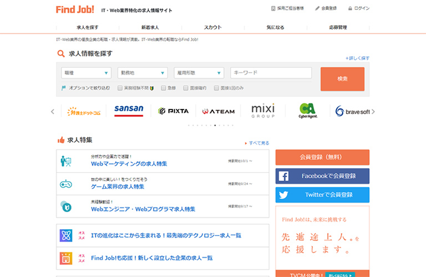
Task: Open the brave soft company logo
Action: [x=352, y=111]
